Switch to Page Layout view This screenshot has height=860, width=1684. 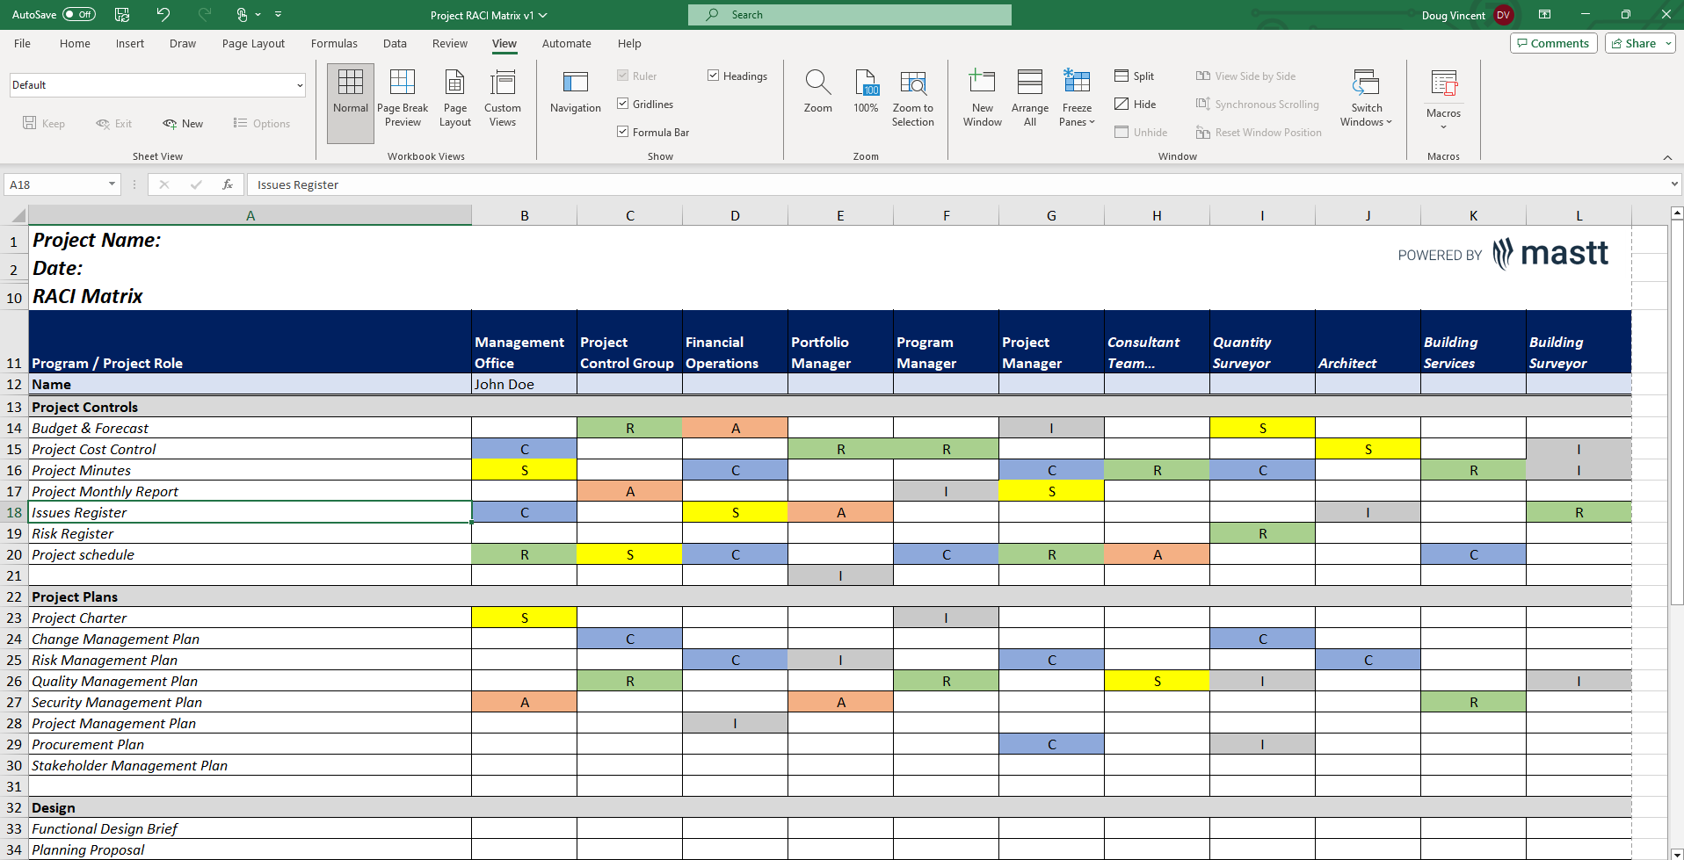(x=454, y=97)
